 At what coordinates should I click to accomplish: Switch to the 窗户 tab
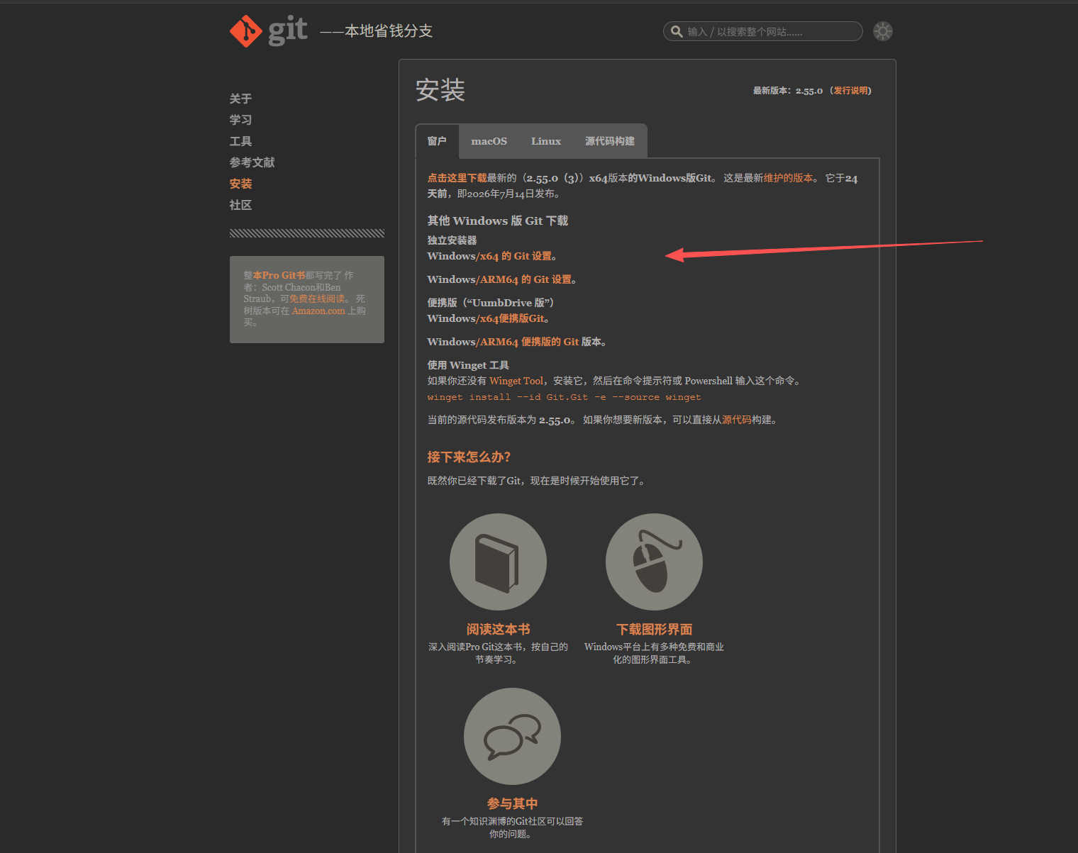pyautogui.click(x=437, y=141)
